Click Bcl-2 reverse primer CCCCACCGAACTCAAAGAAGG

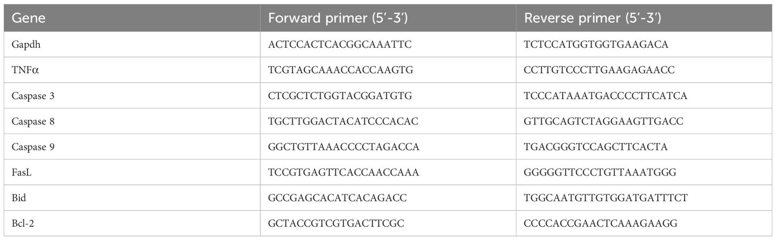pos(601,224)
